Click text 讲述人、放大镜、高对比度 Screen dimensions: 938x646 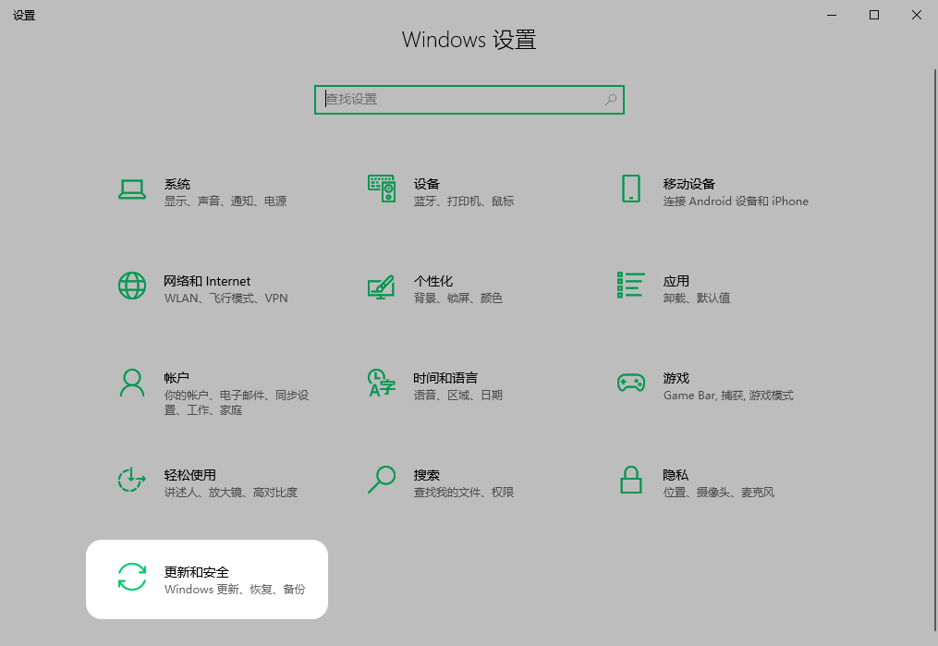pos(231,493)
